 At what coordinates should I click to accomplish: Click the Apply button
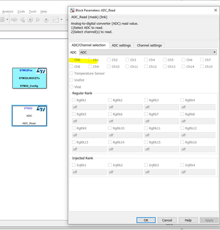point(209,220)
